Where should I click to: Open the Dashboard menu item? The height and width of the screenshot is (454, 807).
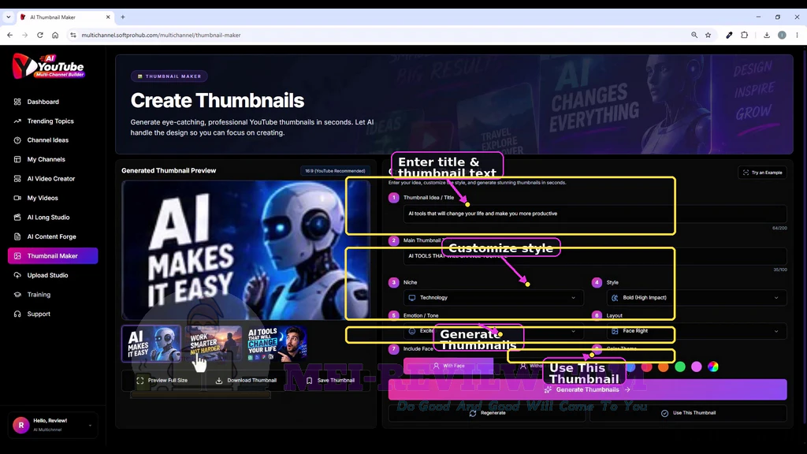pos(53,102)
